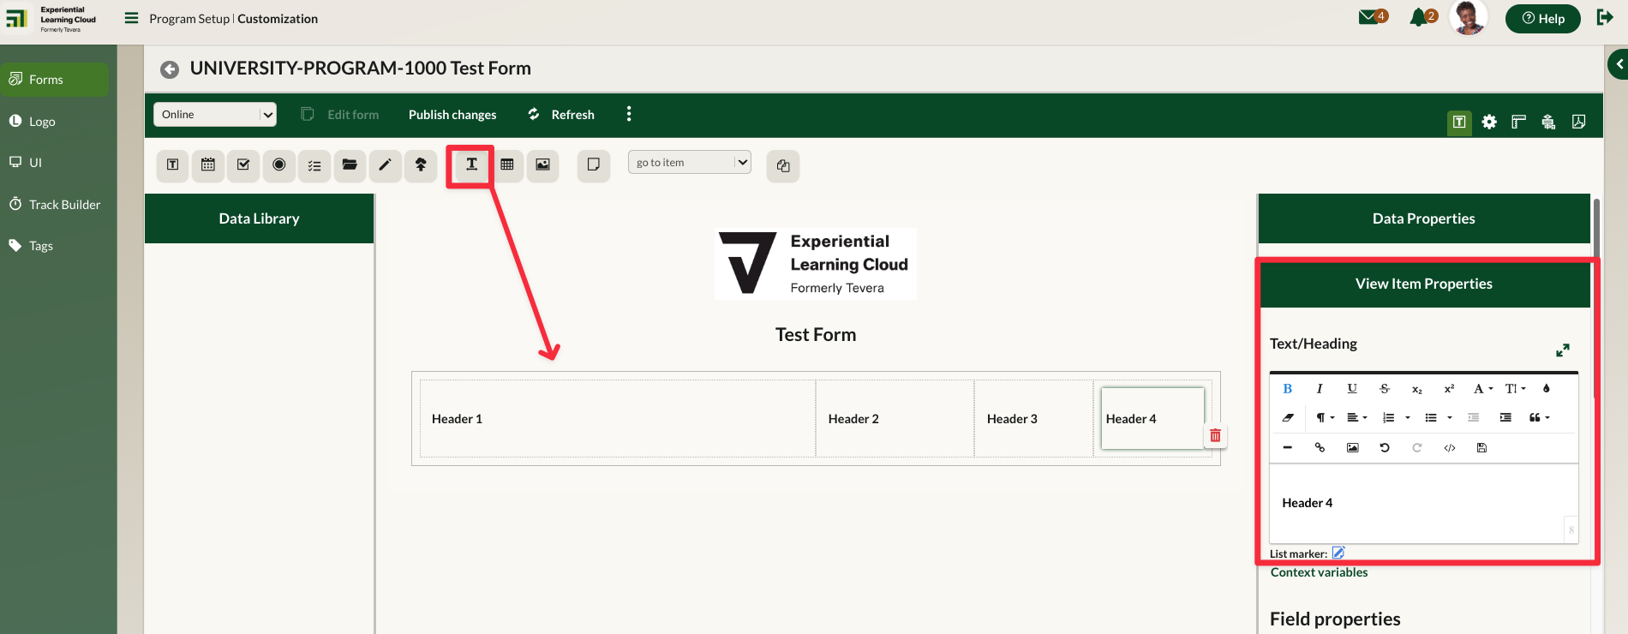
Task: Open the form settings gear
Action: [1489, 123]
